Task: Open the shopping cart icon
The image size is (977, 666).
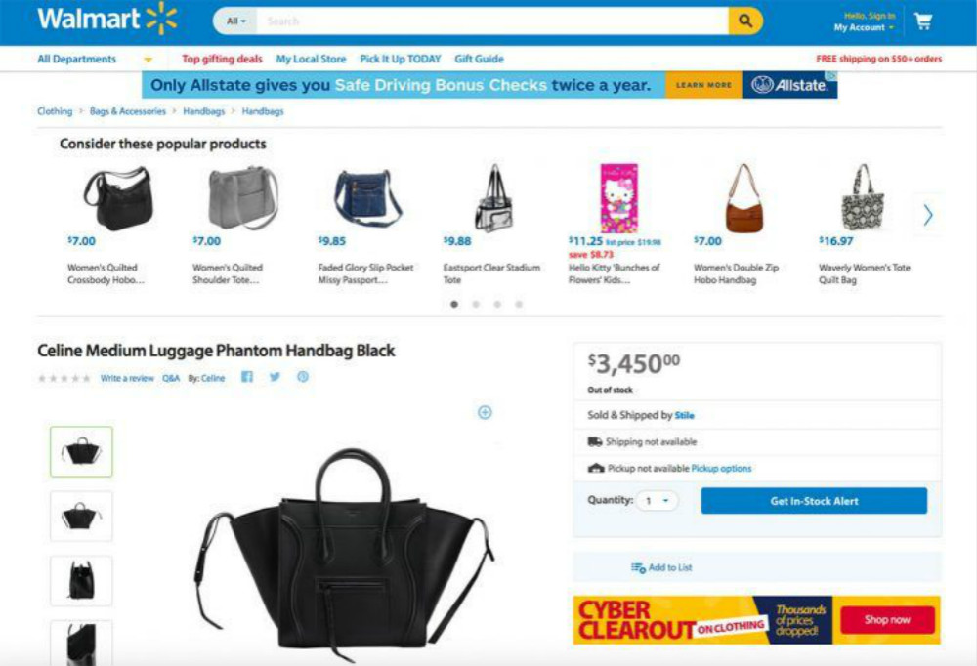Action: [923, 21]
